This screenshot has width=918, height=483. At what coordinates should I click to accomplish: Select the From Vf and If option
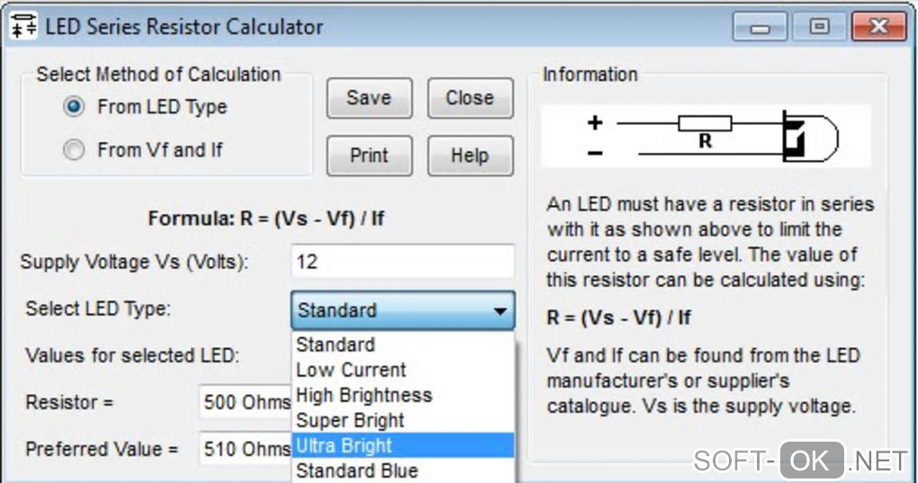pyautogui.click(x=75, y=150)
